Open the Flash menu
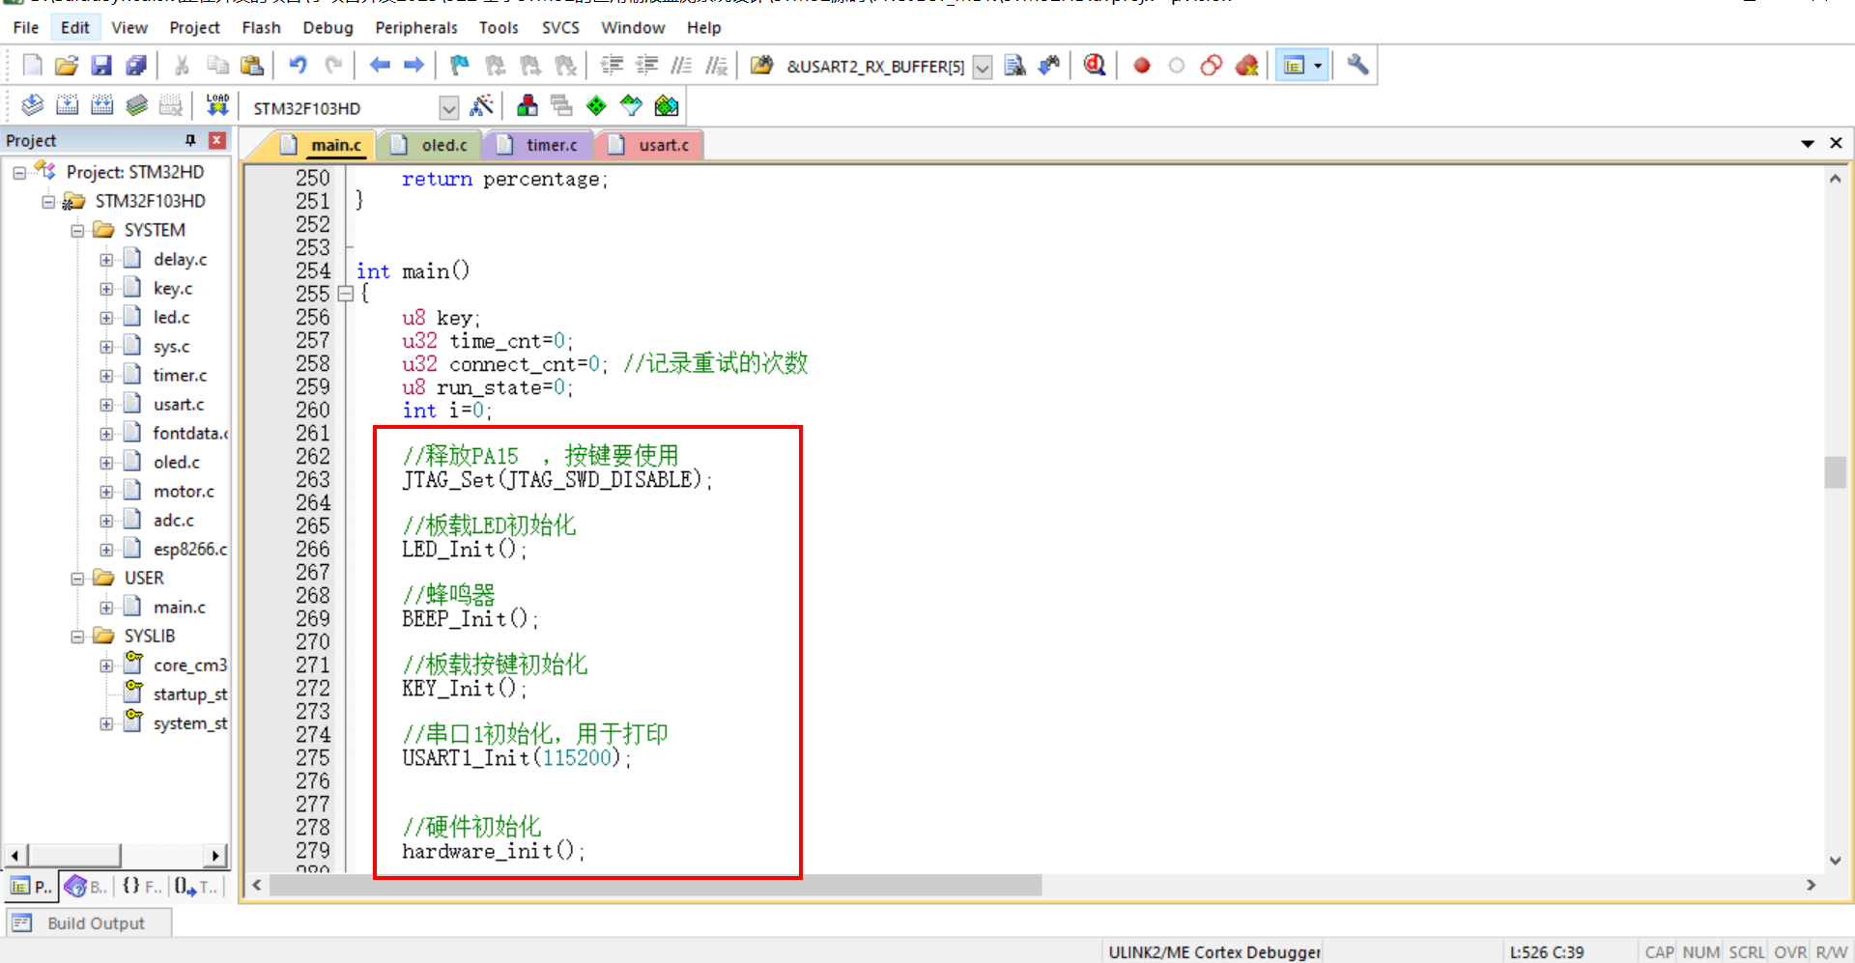Screen dimensions: 1855x963 tap(261, 27)
